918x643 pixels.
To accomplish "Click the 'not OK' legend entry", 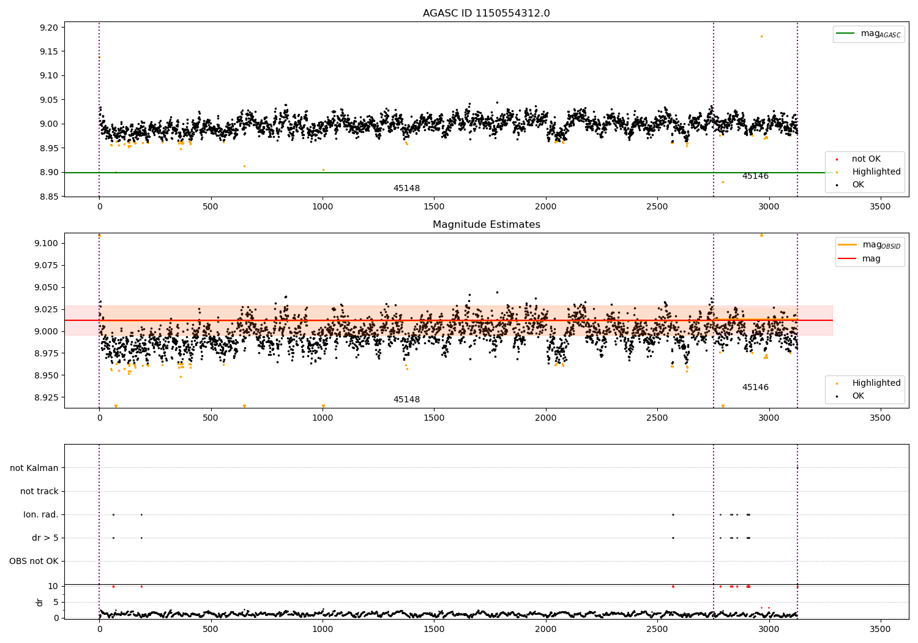I will 866,159.
